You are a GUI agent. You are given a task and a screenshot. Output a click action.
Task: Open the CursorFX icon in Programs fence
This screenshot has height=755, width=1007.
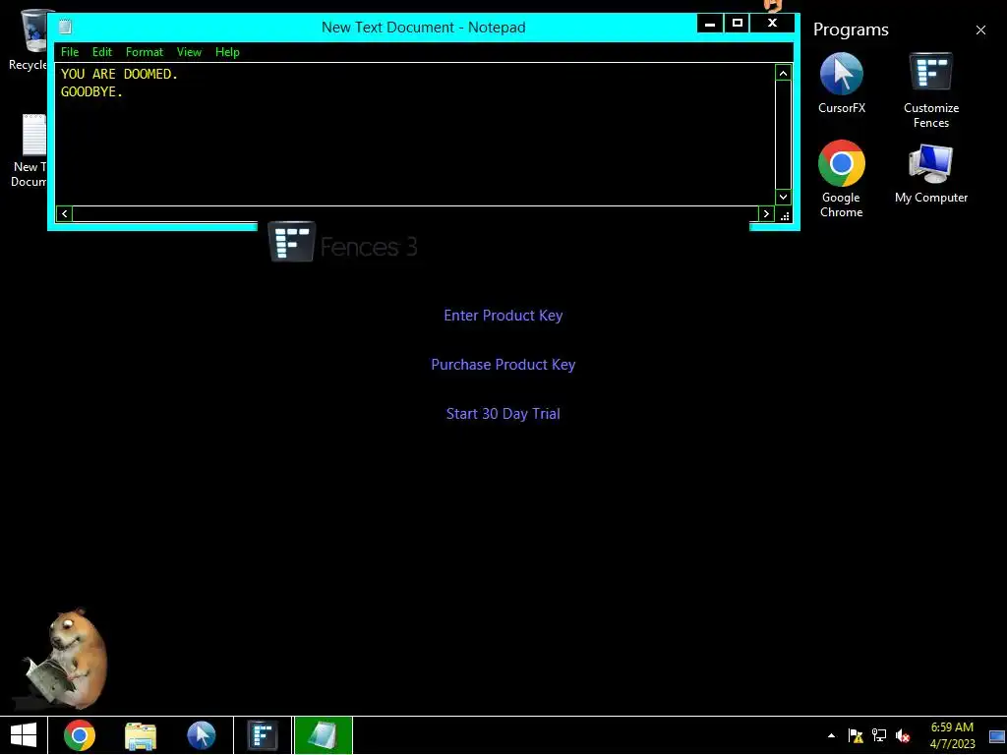pos(842,83)
